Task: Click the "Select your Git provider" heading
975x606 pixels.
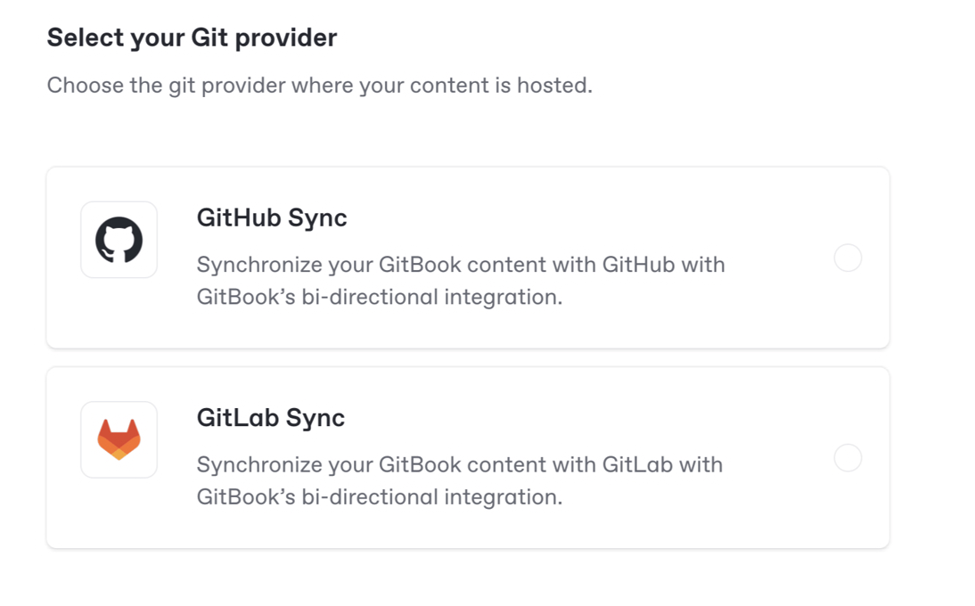Action: (x=192, y=37)
